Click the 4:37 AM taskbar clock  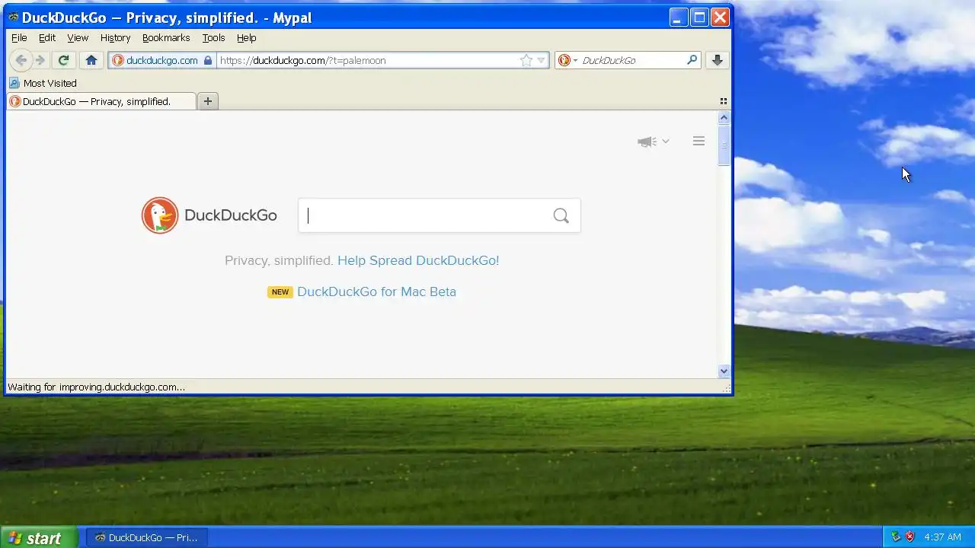tap(942, 537)
